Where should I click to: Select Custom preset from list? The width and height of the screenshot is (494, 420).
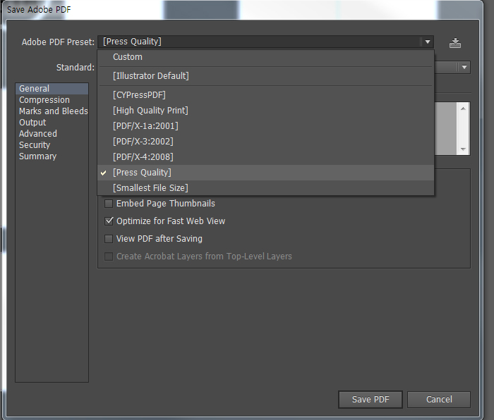click(x=265, y=57)
